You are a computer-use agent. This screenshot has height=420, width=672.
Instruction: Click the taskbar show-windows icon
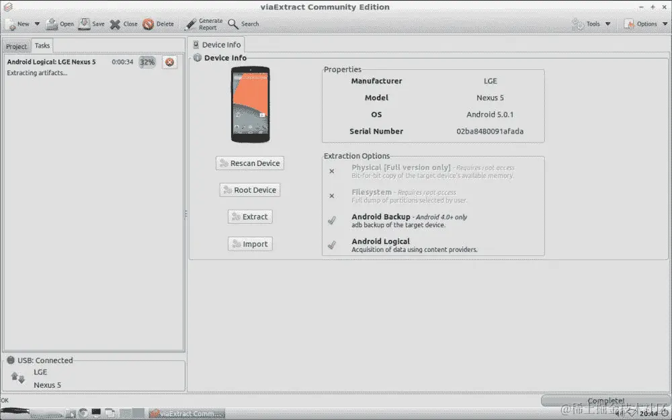(110, 413)
